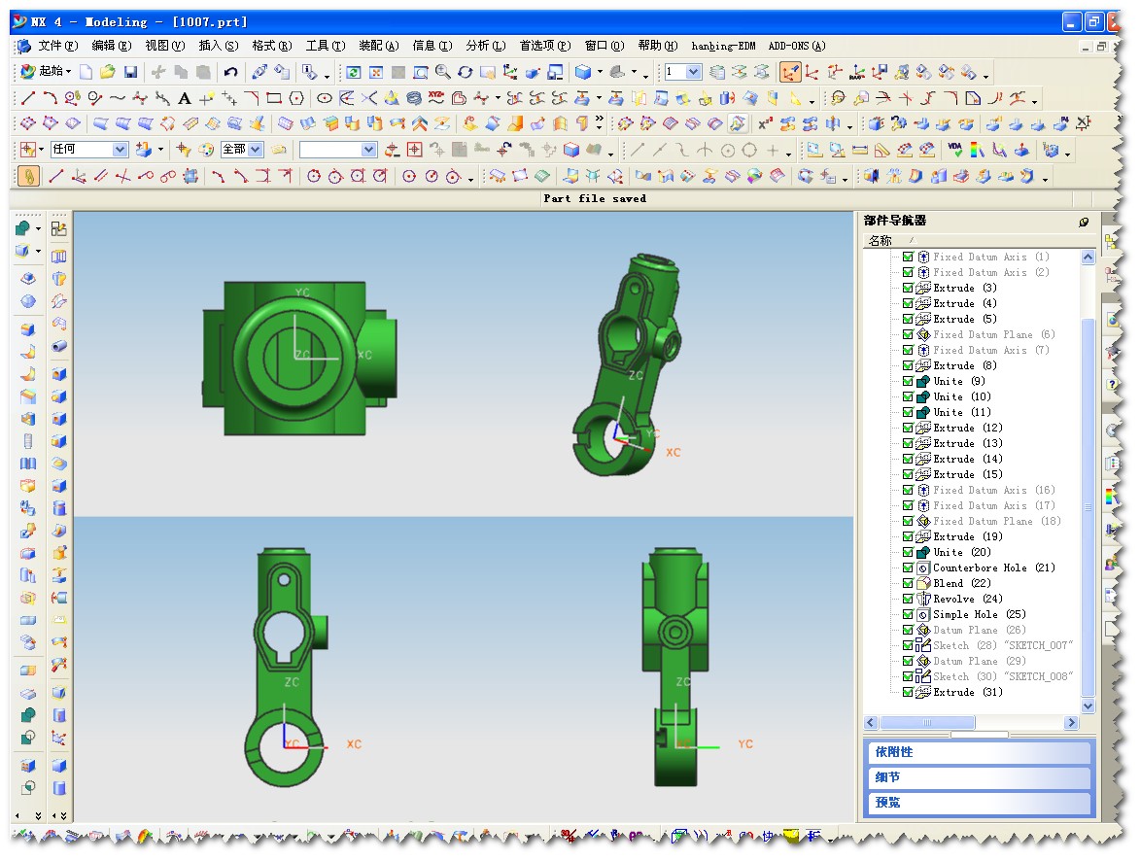
Task: Click the XYZ law curve icon
Action: pos(436,98)
